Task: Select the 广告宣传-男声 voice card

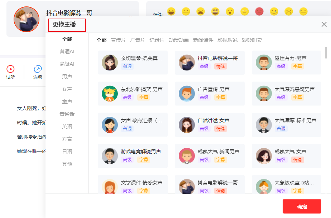Action: [x=210, y=94]
